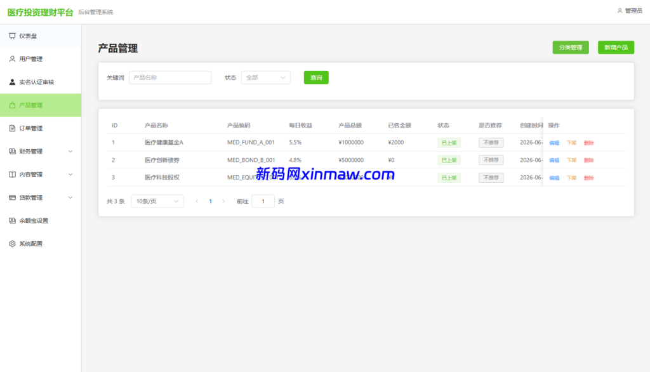Click the 医疗创新债券 product name
Viewport: 650px width, 372px height.
[162, 160]
